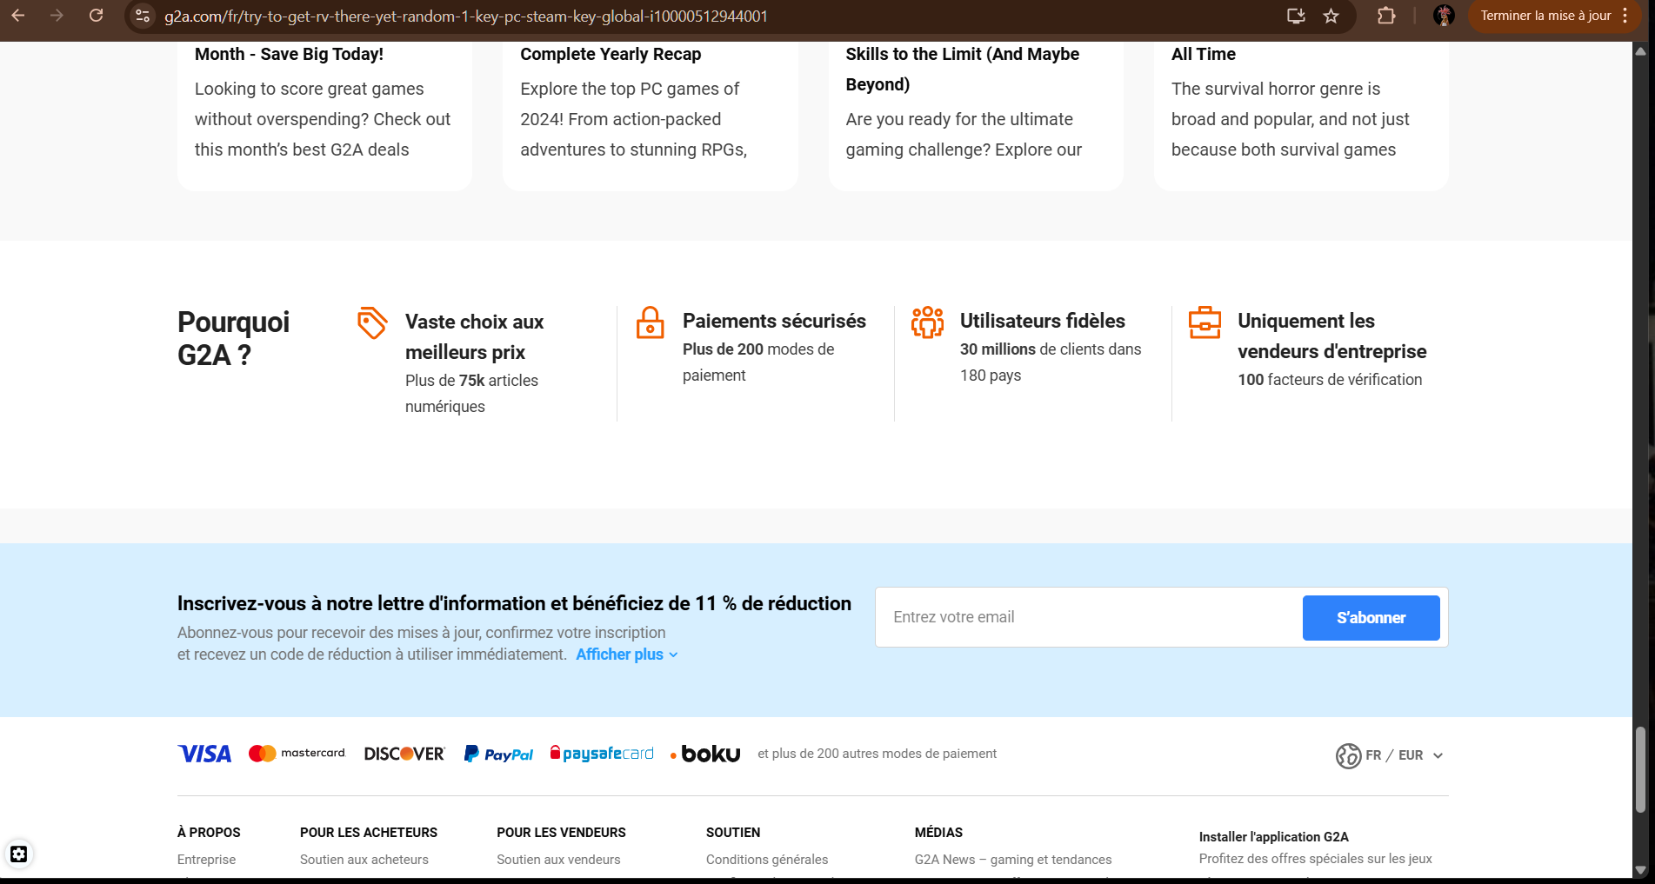This screenshot has height=884, width=1655.
Task: Bookmark this page with star icon
Action: tap(1331, 16)
